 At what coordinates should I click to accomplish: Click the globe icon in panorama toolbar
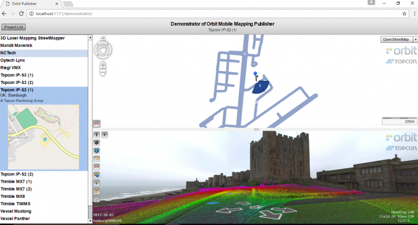click(97, 143)
